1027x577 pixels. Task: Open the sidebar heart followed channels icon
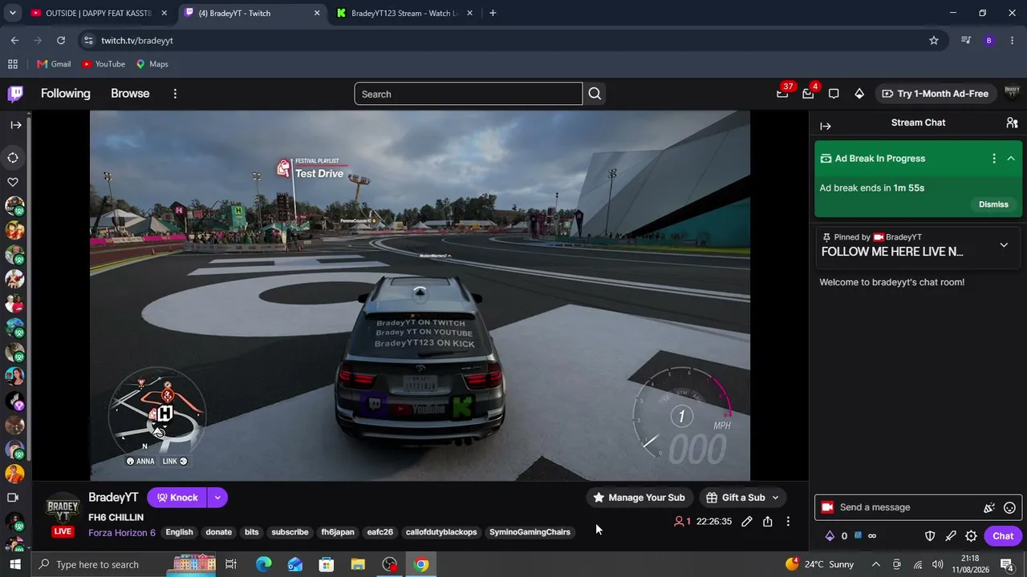(x=13, y=182)
